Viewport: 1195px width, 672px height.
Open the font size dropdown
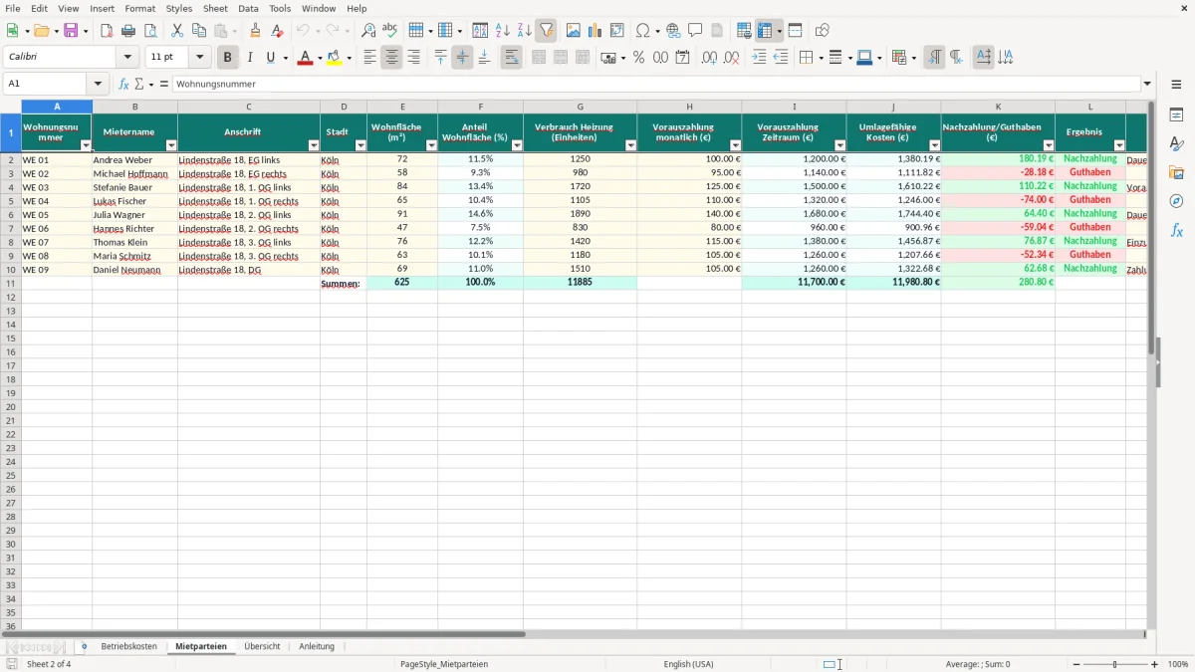199,58
